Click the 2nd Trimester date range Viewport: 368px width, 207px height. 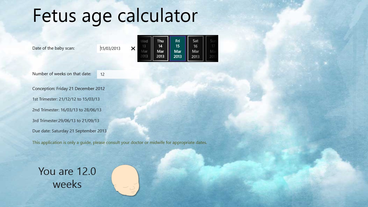[x=67, y=110]
